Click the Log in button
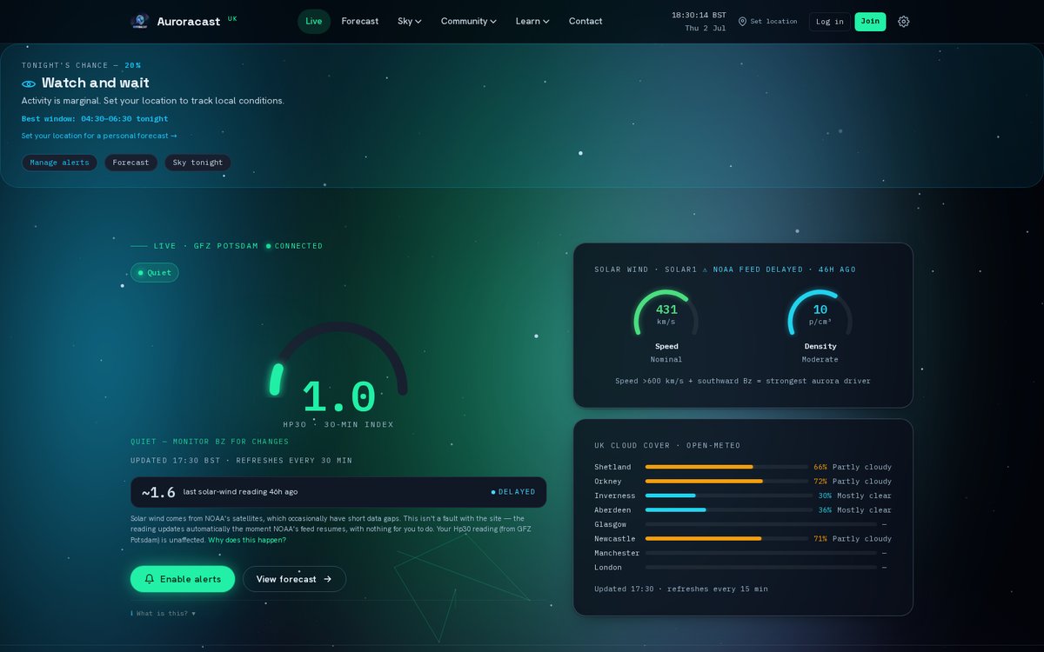1044x652 pixels. [x=830, y=22]
